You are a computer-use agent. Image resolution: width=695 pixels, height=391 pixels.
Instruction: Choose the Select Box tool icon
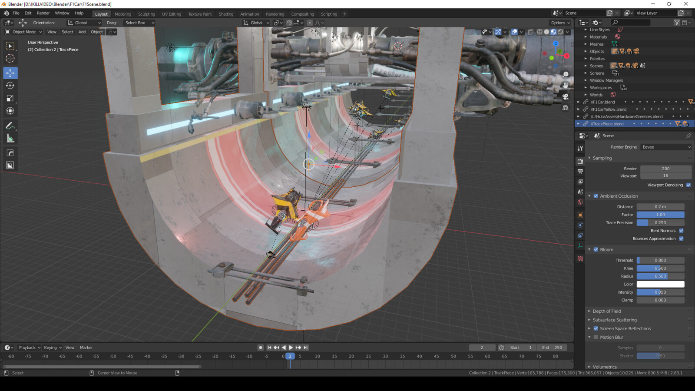tap(10, 46)
